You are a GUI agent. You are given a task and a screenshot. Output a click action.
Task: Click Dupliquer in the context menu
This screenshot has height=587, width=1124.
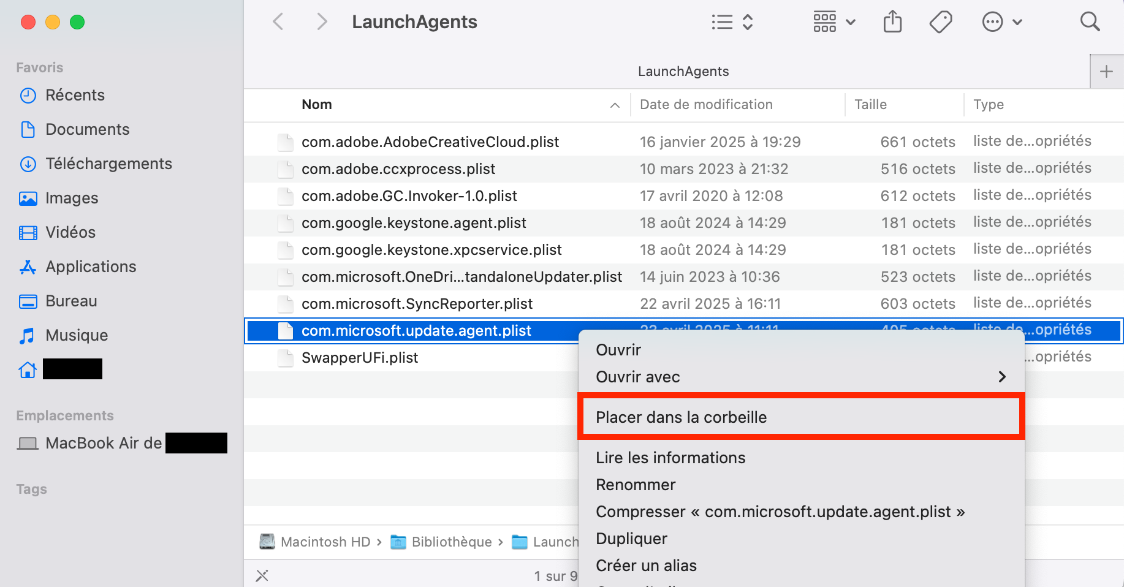pos(631,538)
